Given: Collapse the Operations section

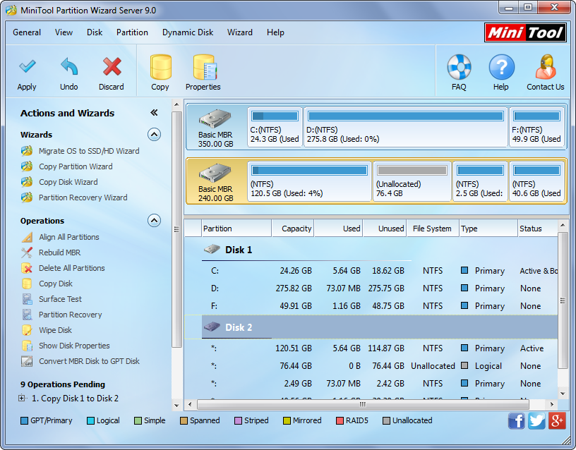Looking at the screenshot, I should click(x=155, y=221).
